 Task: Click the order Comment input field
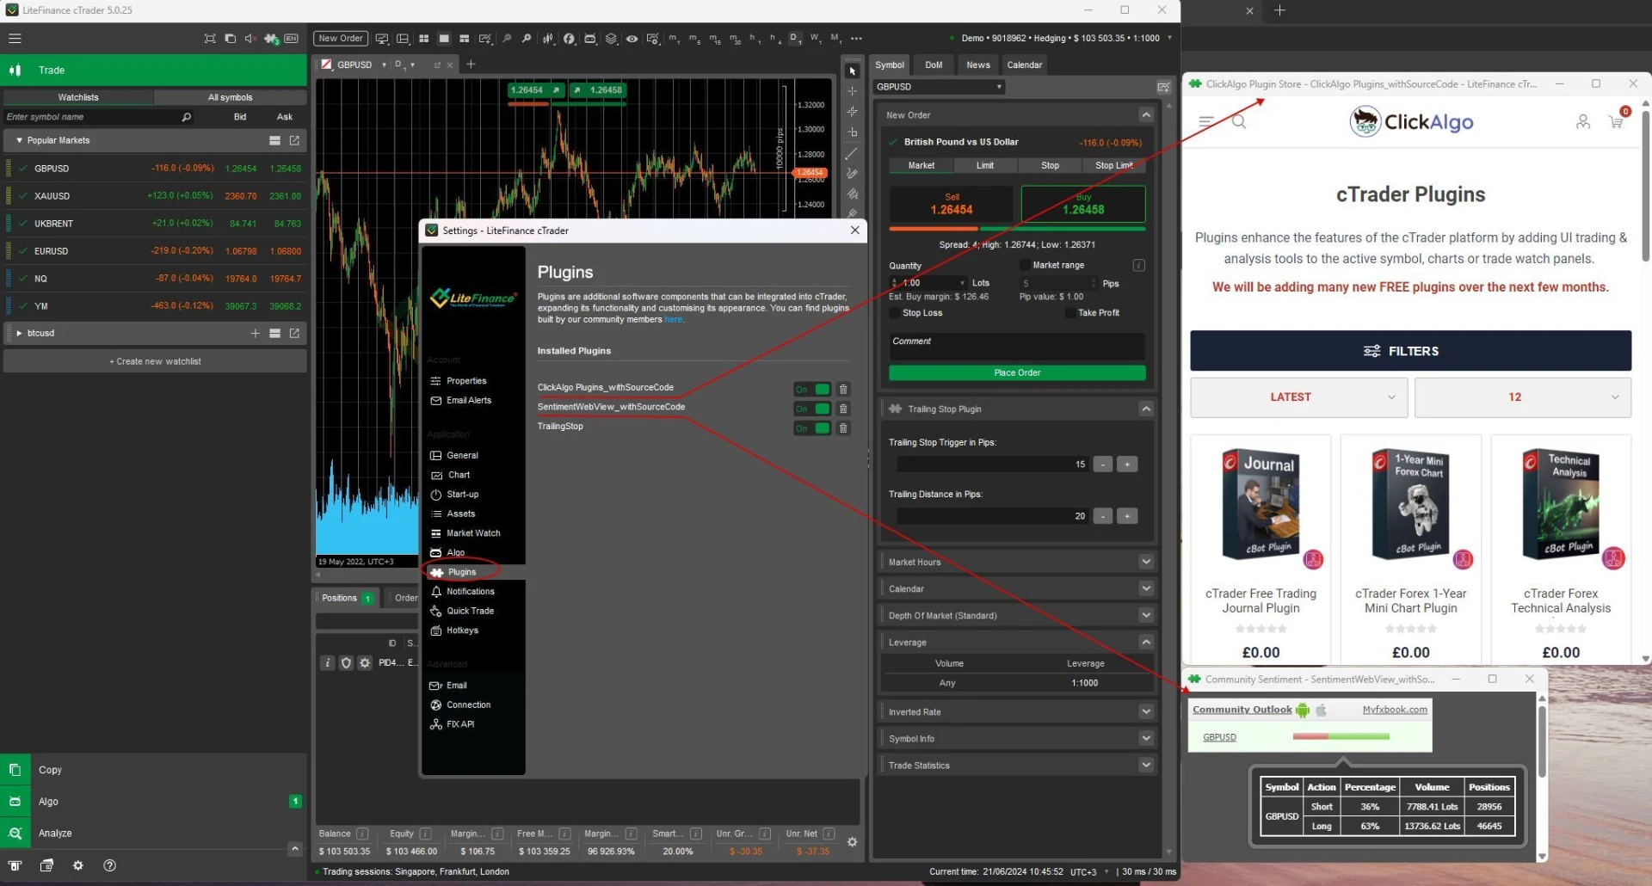1017,347
